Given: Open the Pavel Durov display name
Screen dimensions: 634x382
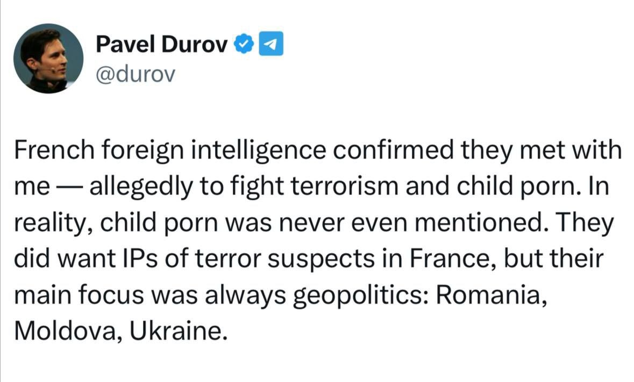Looking at the screenshot, I should (162, 44).
